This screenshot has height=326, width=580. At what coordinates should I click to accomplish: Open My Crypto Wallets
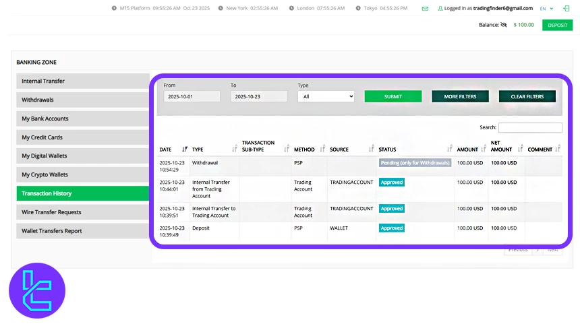(x=83, y=174)
